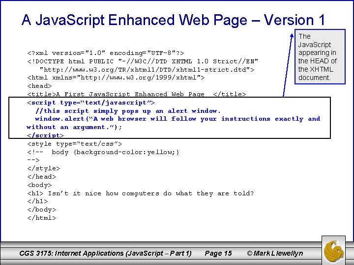Click the closing '</body>' tag
The image size is (354, 265).
coord(41,210)
